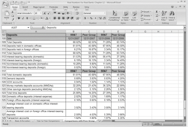Align text to top
The width and height of the screenshot is (188, 127).
[x=55, y=13]
